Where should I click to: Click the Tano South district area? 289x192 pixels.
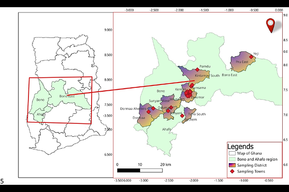(x=188, y=114)
